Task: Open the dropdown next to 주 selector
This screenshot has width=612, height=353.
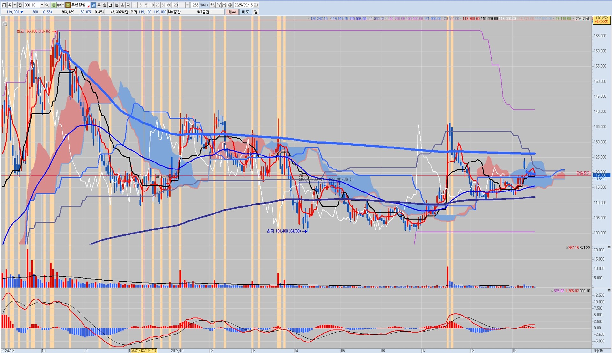Action: [15, 5]
